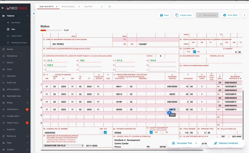Viewport: 249px width, 153px height.
Task: Click the Audit Trail icon
Action: click(3, 83)
